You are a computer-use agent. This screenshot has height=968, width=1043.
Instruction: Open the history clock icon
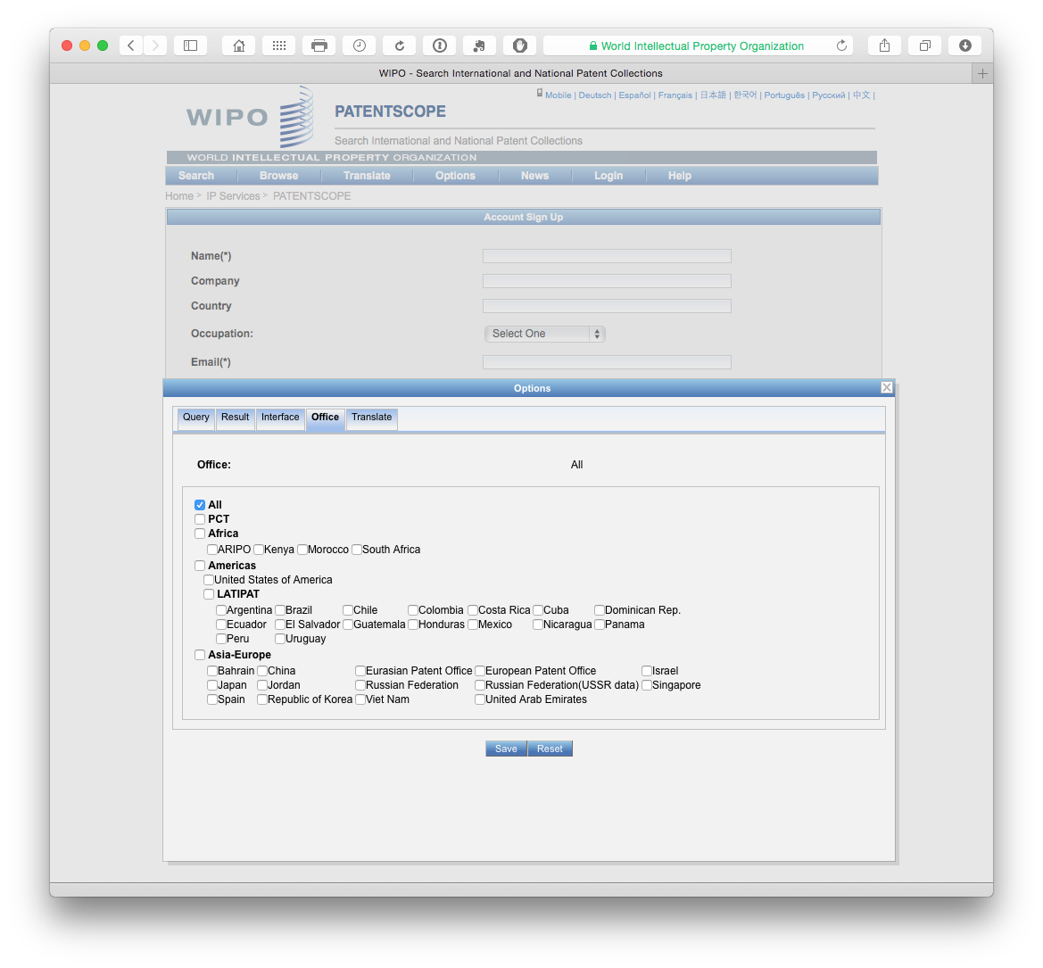360,46
